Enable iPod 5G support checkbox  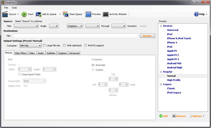coord(86,45)
